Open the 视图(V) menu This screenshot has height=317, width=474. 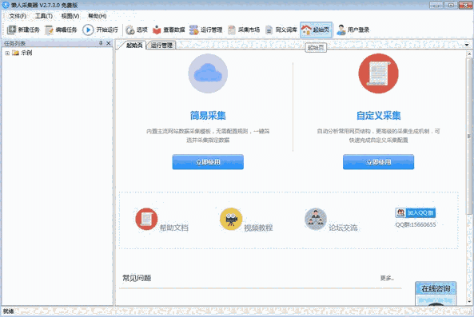[x=70, y=16]
